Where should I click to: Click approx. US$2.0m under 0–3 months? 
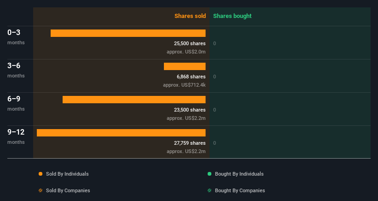coord(186,52)
